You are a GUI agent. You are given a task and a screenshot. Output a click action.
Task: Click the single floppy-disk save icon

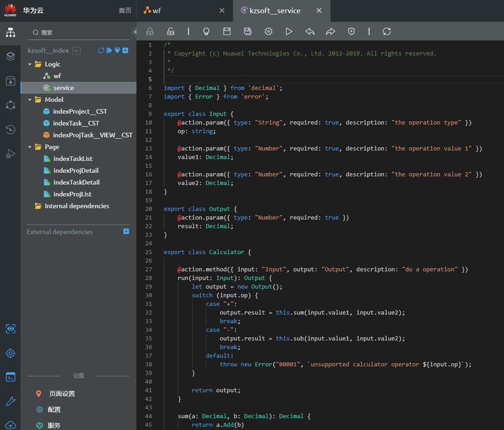click(227, 31)
